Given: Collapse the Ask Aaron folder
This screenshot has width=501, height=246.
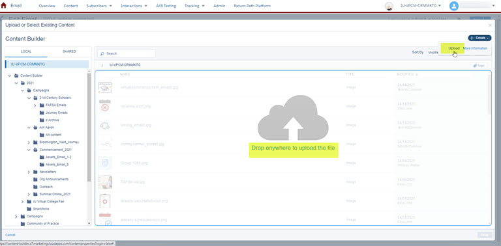Looking at the screenshot, I should click(29, 128).
